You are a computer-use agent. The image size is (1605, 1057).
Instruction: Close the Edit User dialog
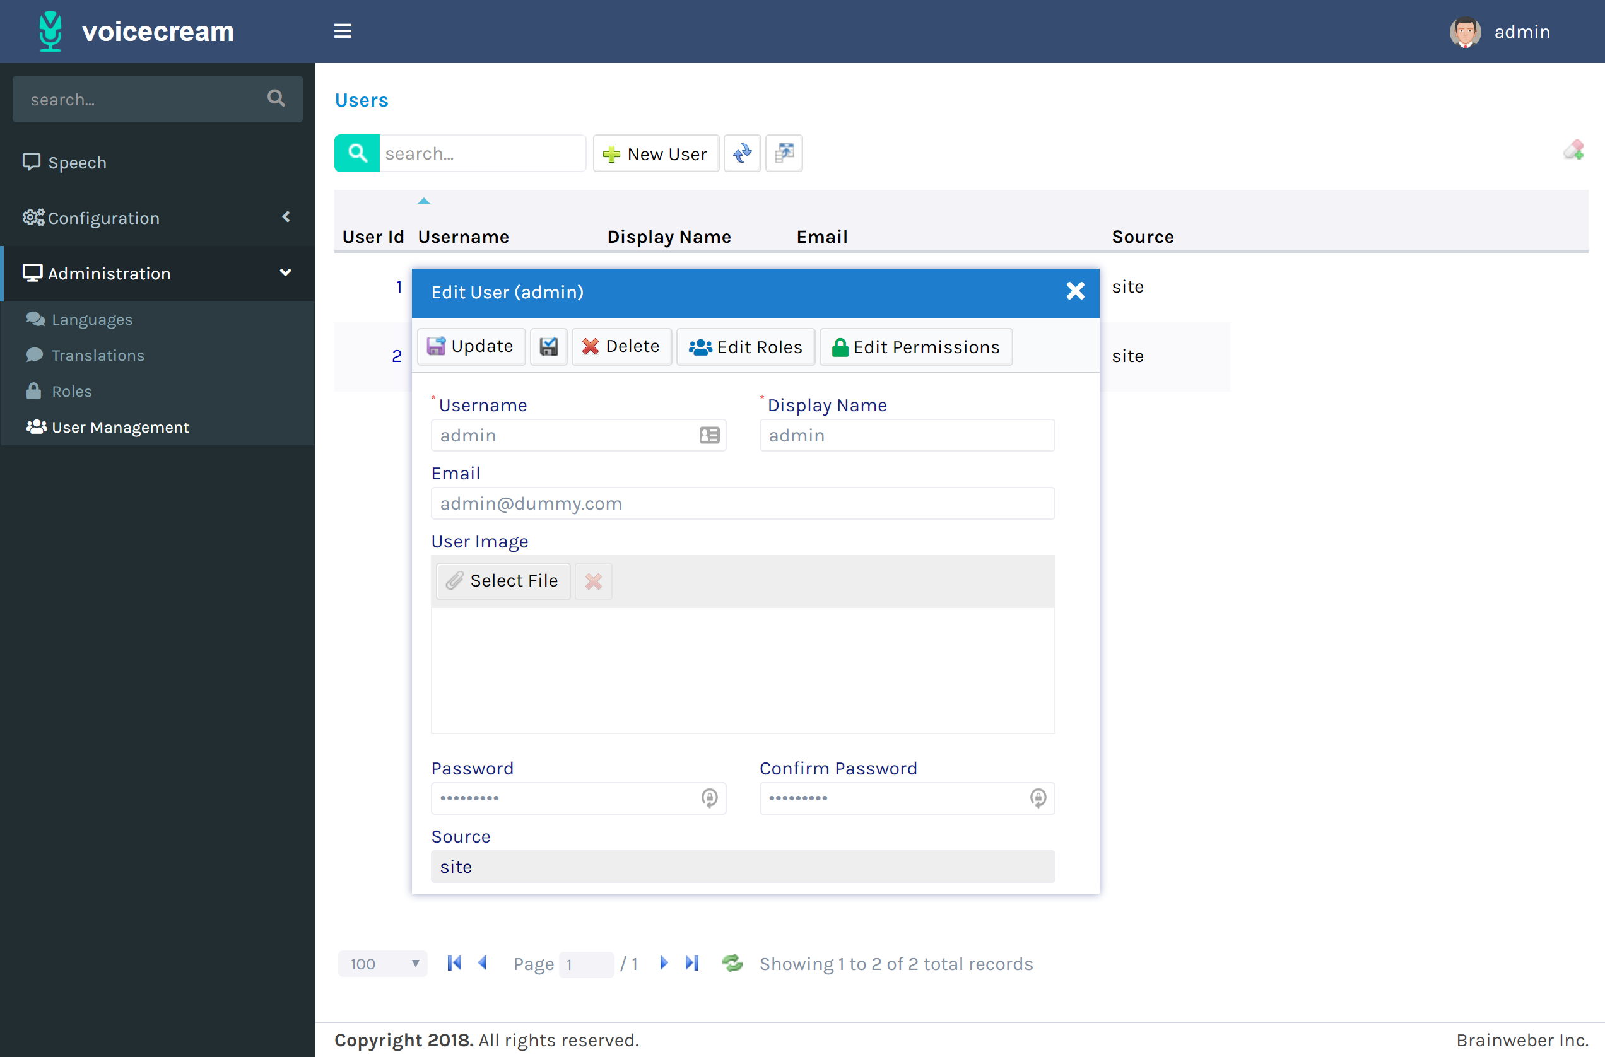(x=1075, y=291)
